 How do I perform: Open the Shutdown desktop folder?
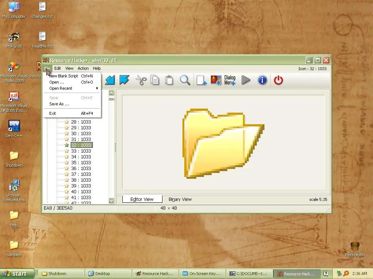[14, 159]
